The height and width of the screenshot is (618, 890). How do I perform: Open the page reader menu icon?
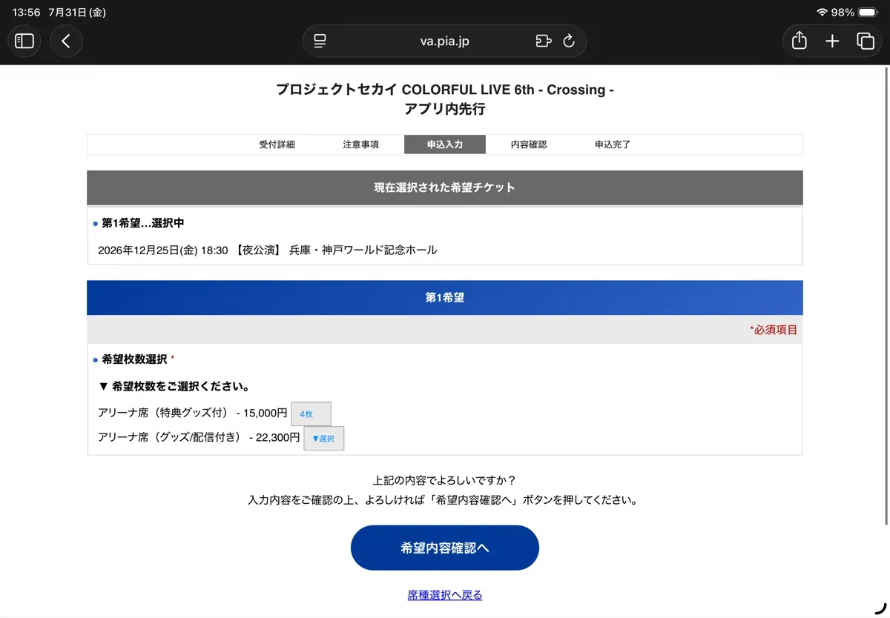[x=320, y=41]
